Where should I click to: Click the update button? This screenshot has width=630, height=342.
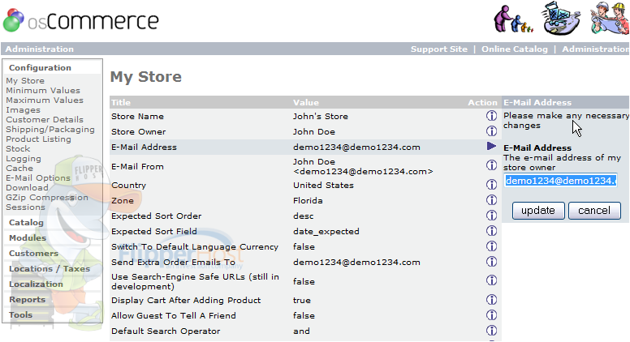click(538, 211)
